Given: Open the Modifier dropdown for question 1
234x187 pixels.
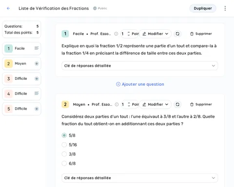Looking at the screenshot, I should (x=155, y=34).
